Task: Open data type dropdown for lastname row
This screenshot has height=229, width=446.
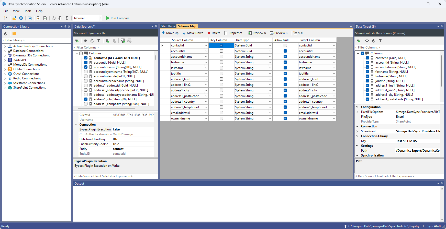Action: (x=270, y=68)
